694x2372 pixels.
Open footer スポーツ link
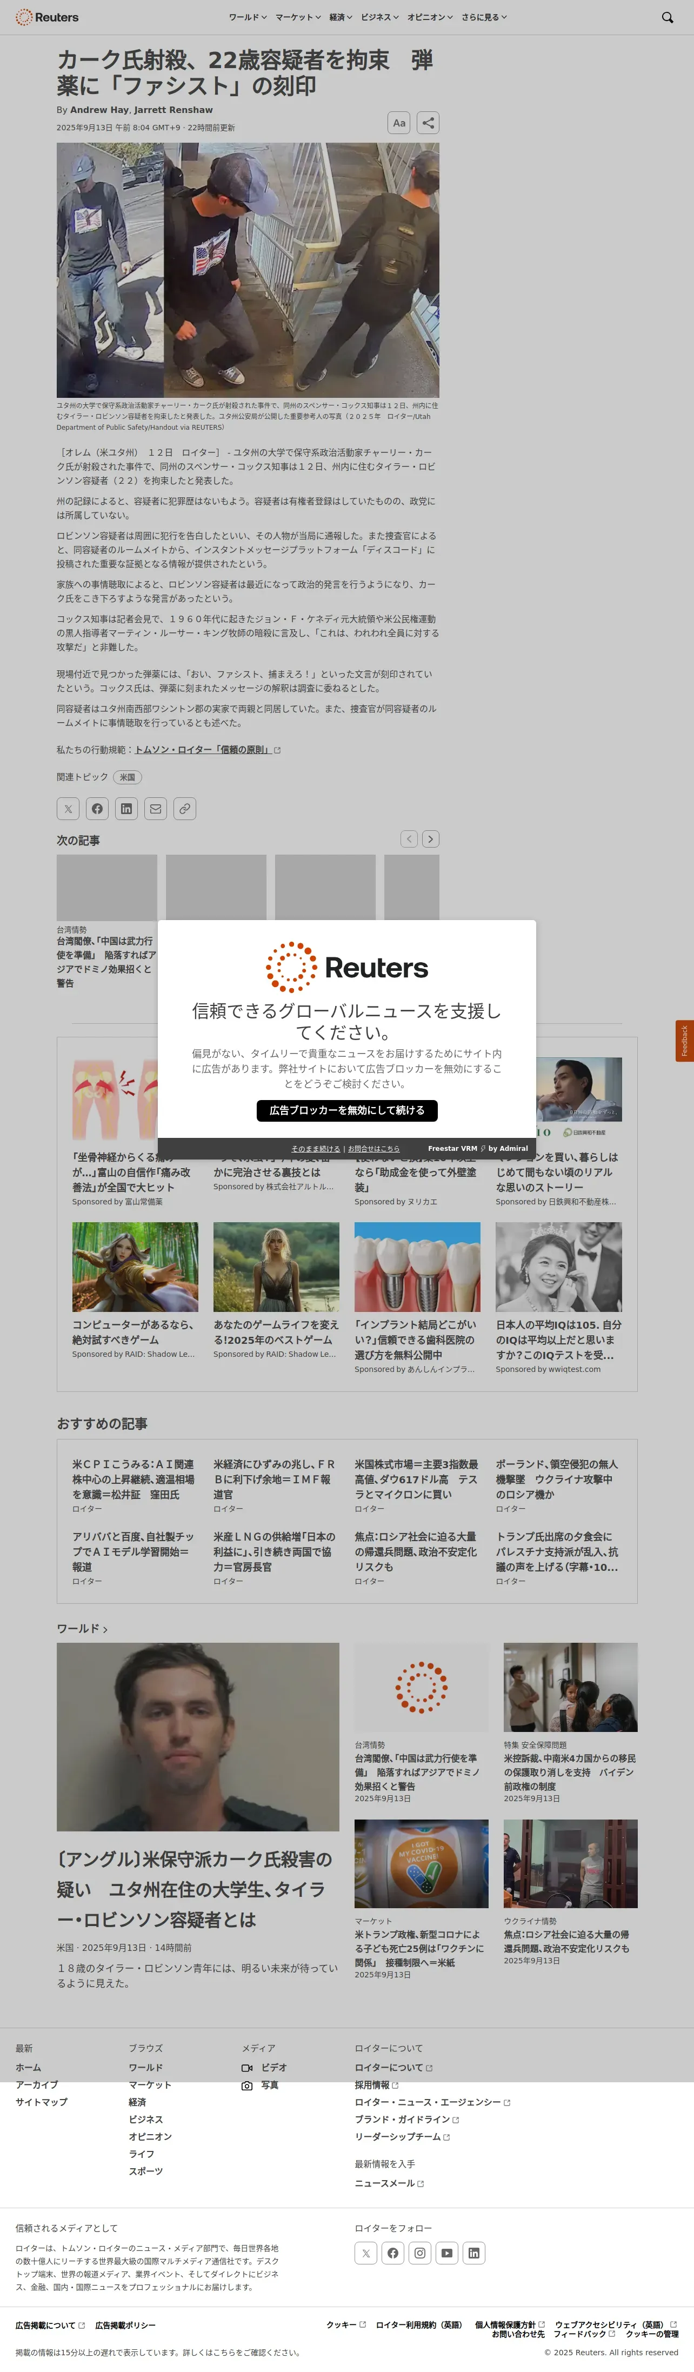[x=145, y=2171]
